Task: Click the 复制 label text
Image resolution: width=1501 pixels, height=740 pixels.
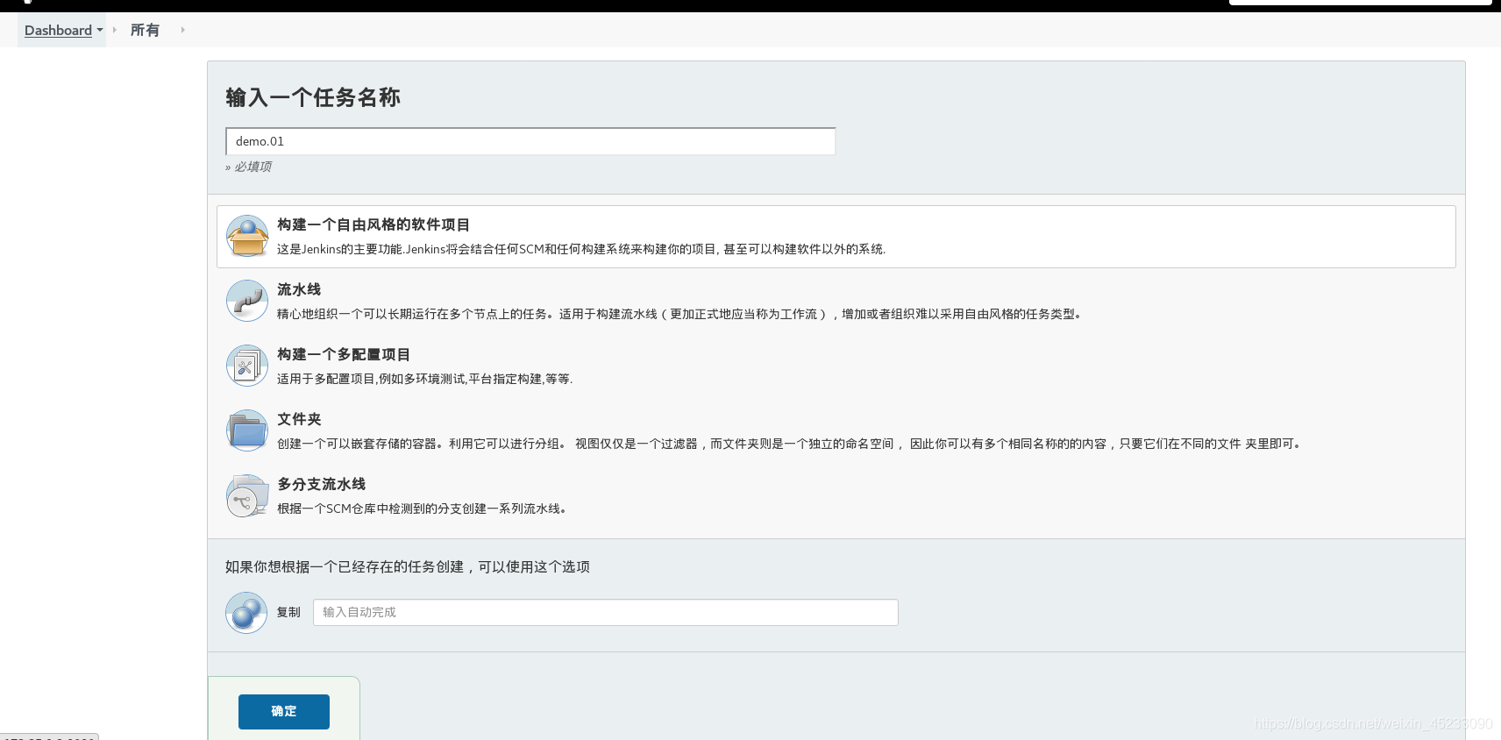Action: coord(288,612)
